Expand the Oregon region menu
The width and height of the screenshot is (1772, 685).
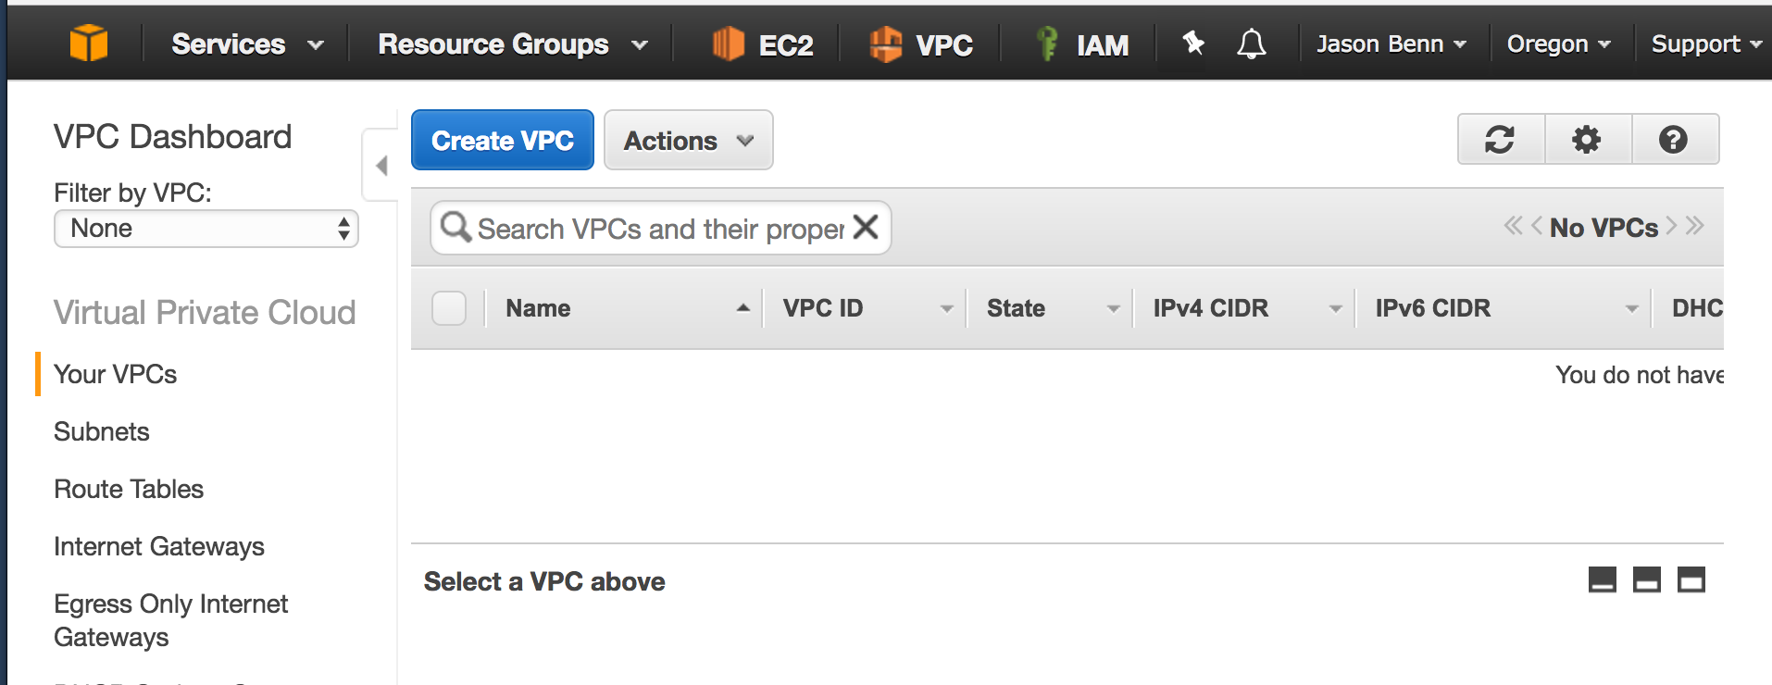tap(1558, 44)
